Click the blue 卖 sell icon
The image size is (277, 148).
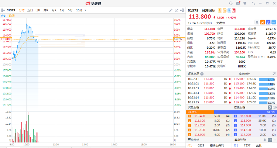pos(268,22)
